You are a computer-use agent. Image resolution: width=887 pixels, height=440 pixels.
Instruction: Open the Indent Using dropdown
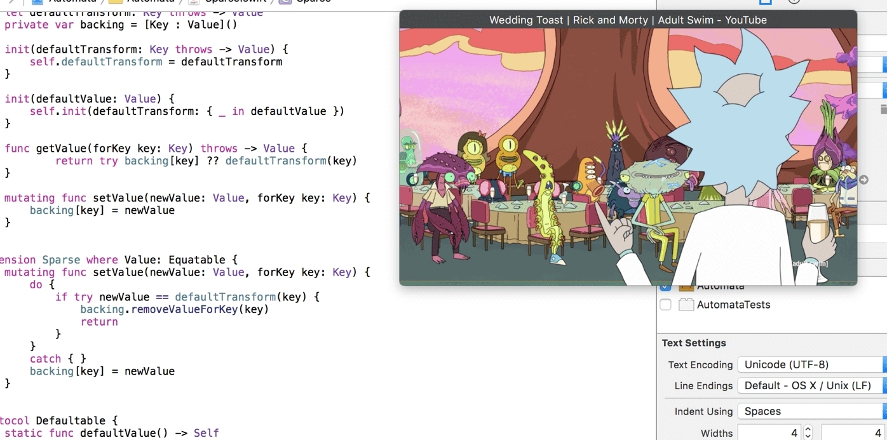coord(811,411)
